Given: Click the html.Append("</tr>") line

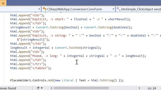Looking at the screenshot, I should pos(28,64).
